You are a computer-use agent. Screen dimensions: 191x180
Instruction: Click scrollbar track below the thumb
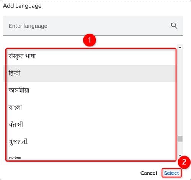pyautogui.click(x=180, y=147)
